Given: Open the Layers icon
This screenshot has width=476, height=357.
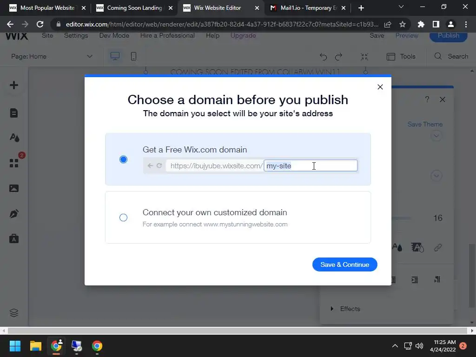Looking at the screenshot, I should click(x=14, y=313).
